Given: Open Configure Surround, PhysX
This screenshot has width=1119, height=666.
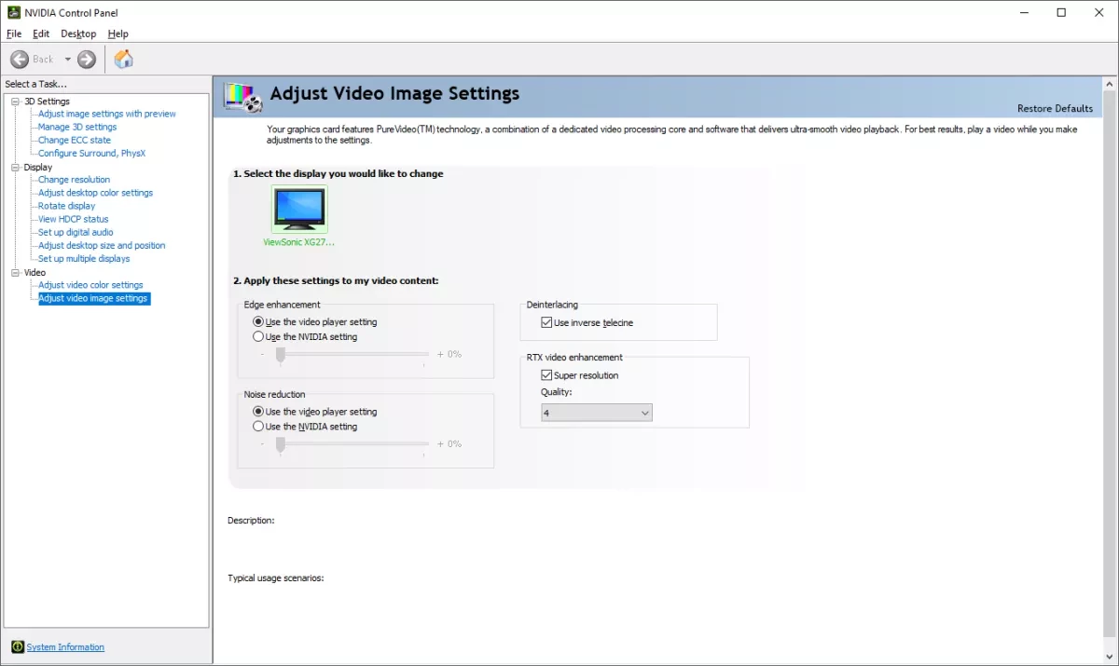Looking at the screenshot, I should tap(92, 153).
